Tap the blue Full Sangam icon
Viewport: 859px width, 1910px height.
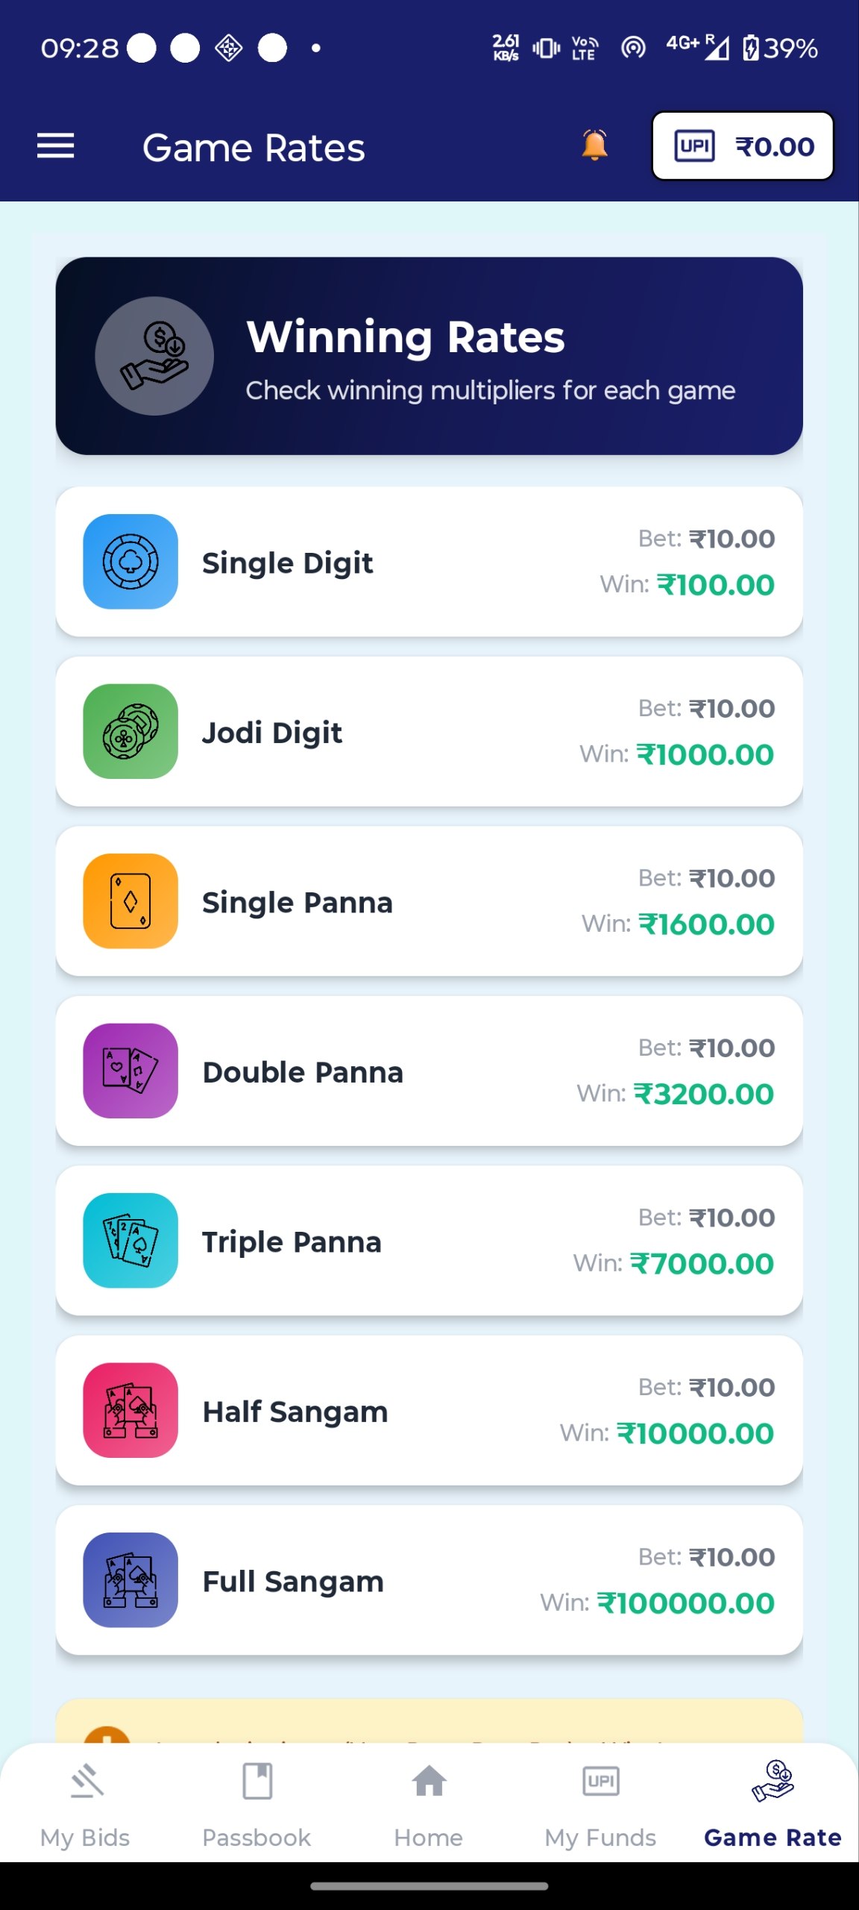tap(130, 1579)
